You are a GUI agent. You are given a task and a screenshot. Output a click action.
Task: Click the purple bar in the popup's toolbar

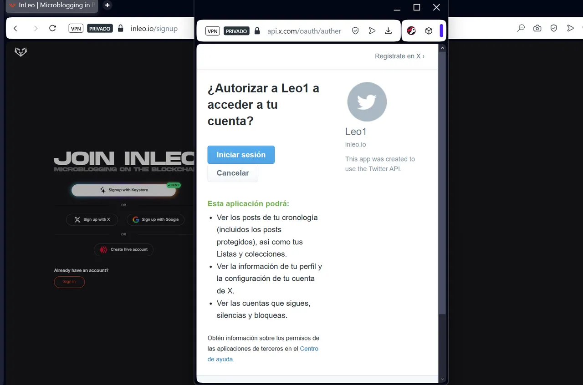(441, 31)
